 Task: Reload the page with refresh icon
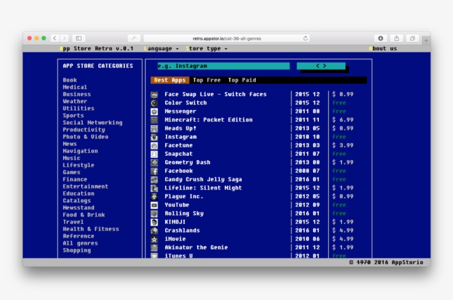point(305,39)
